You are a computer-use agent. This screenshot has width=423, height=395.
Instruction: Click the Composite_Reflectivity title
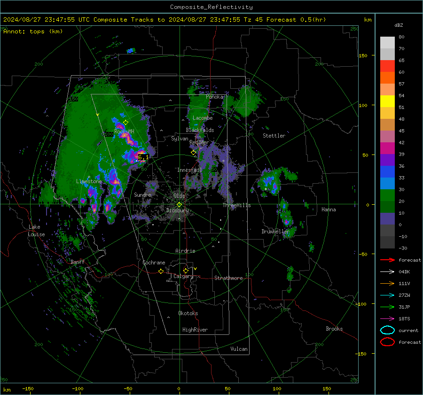[x=211, y=7]
